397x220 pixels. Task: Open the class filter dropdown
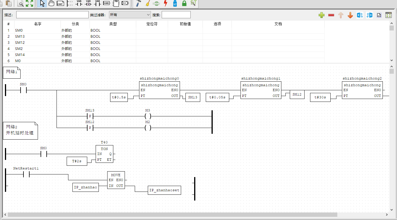tap(130, 15)
